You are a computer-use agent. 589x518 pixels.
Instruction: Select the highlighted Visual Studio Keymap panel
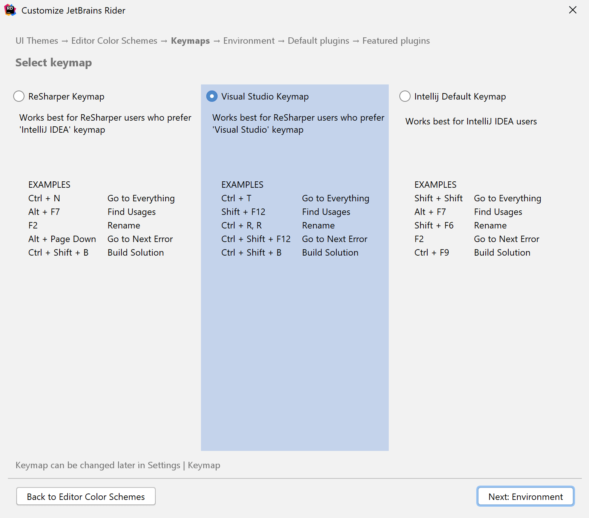(x=294, y=339)
